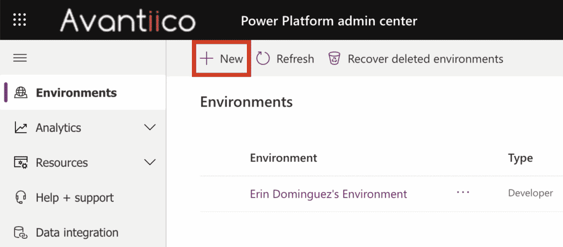Viewport: 563px width, 247px height.
Task: Collapse the navigation hamburger menu
Action: pyautogui.click(x=20, y=58)
